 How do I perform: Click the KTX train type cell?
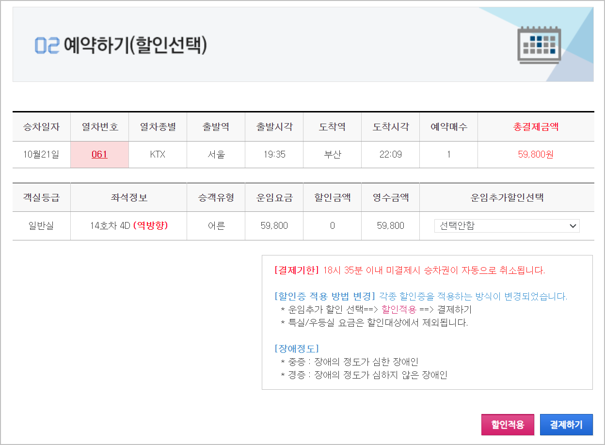(x=158, y=155)
